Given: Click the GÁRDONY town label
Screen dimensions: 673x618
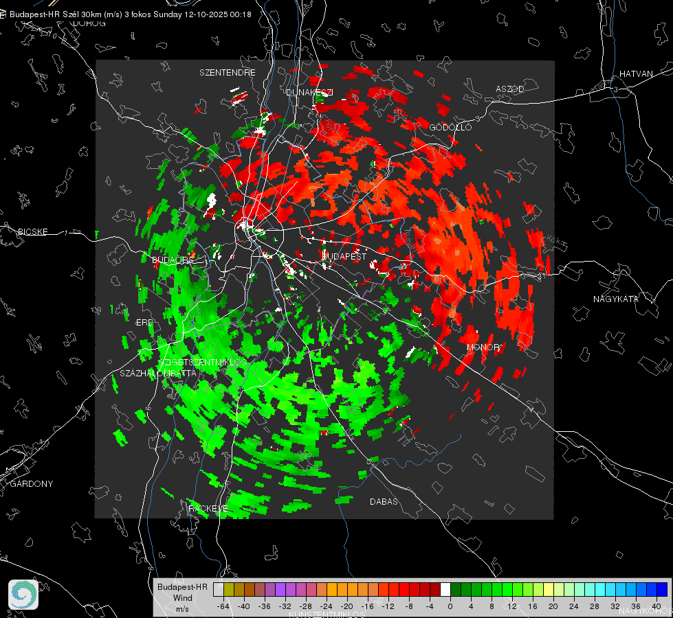Looking at the screenshot, I should [32, 484].
